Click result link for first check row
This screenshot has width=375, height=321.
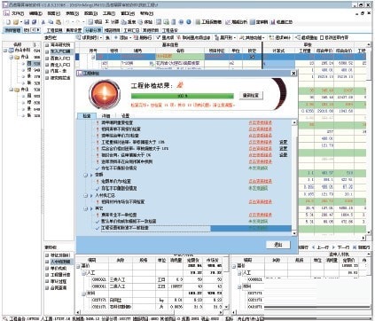(260, 122)
